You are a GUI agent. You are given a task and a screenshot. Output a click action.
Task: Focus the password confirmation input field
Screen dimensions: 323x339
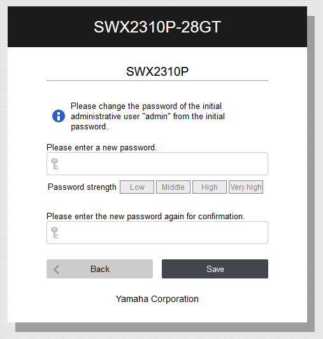157,233
